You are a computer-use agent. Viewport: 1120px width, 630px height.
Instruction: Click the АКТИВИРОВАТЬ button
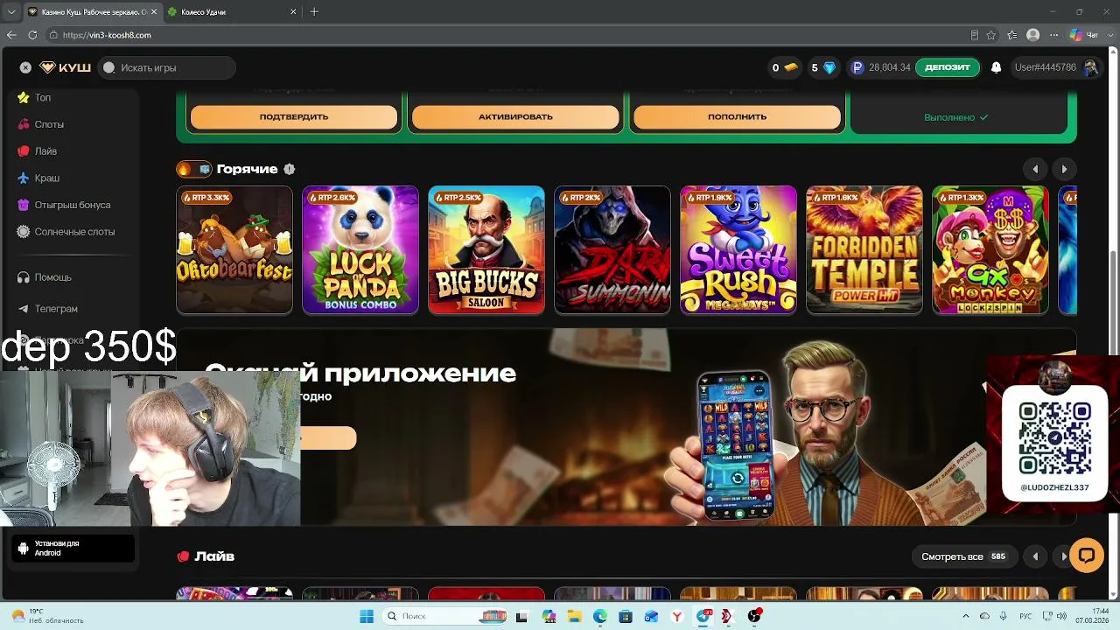[x=515, y=116]
